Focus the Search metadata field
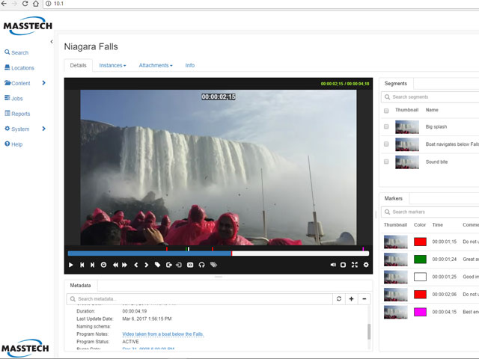 pos(199,299)
